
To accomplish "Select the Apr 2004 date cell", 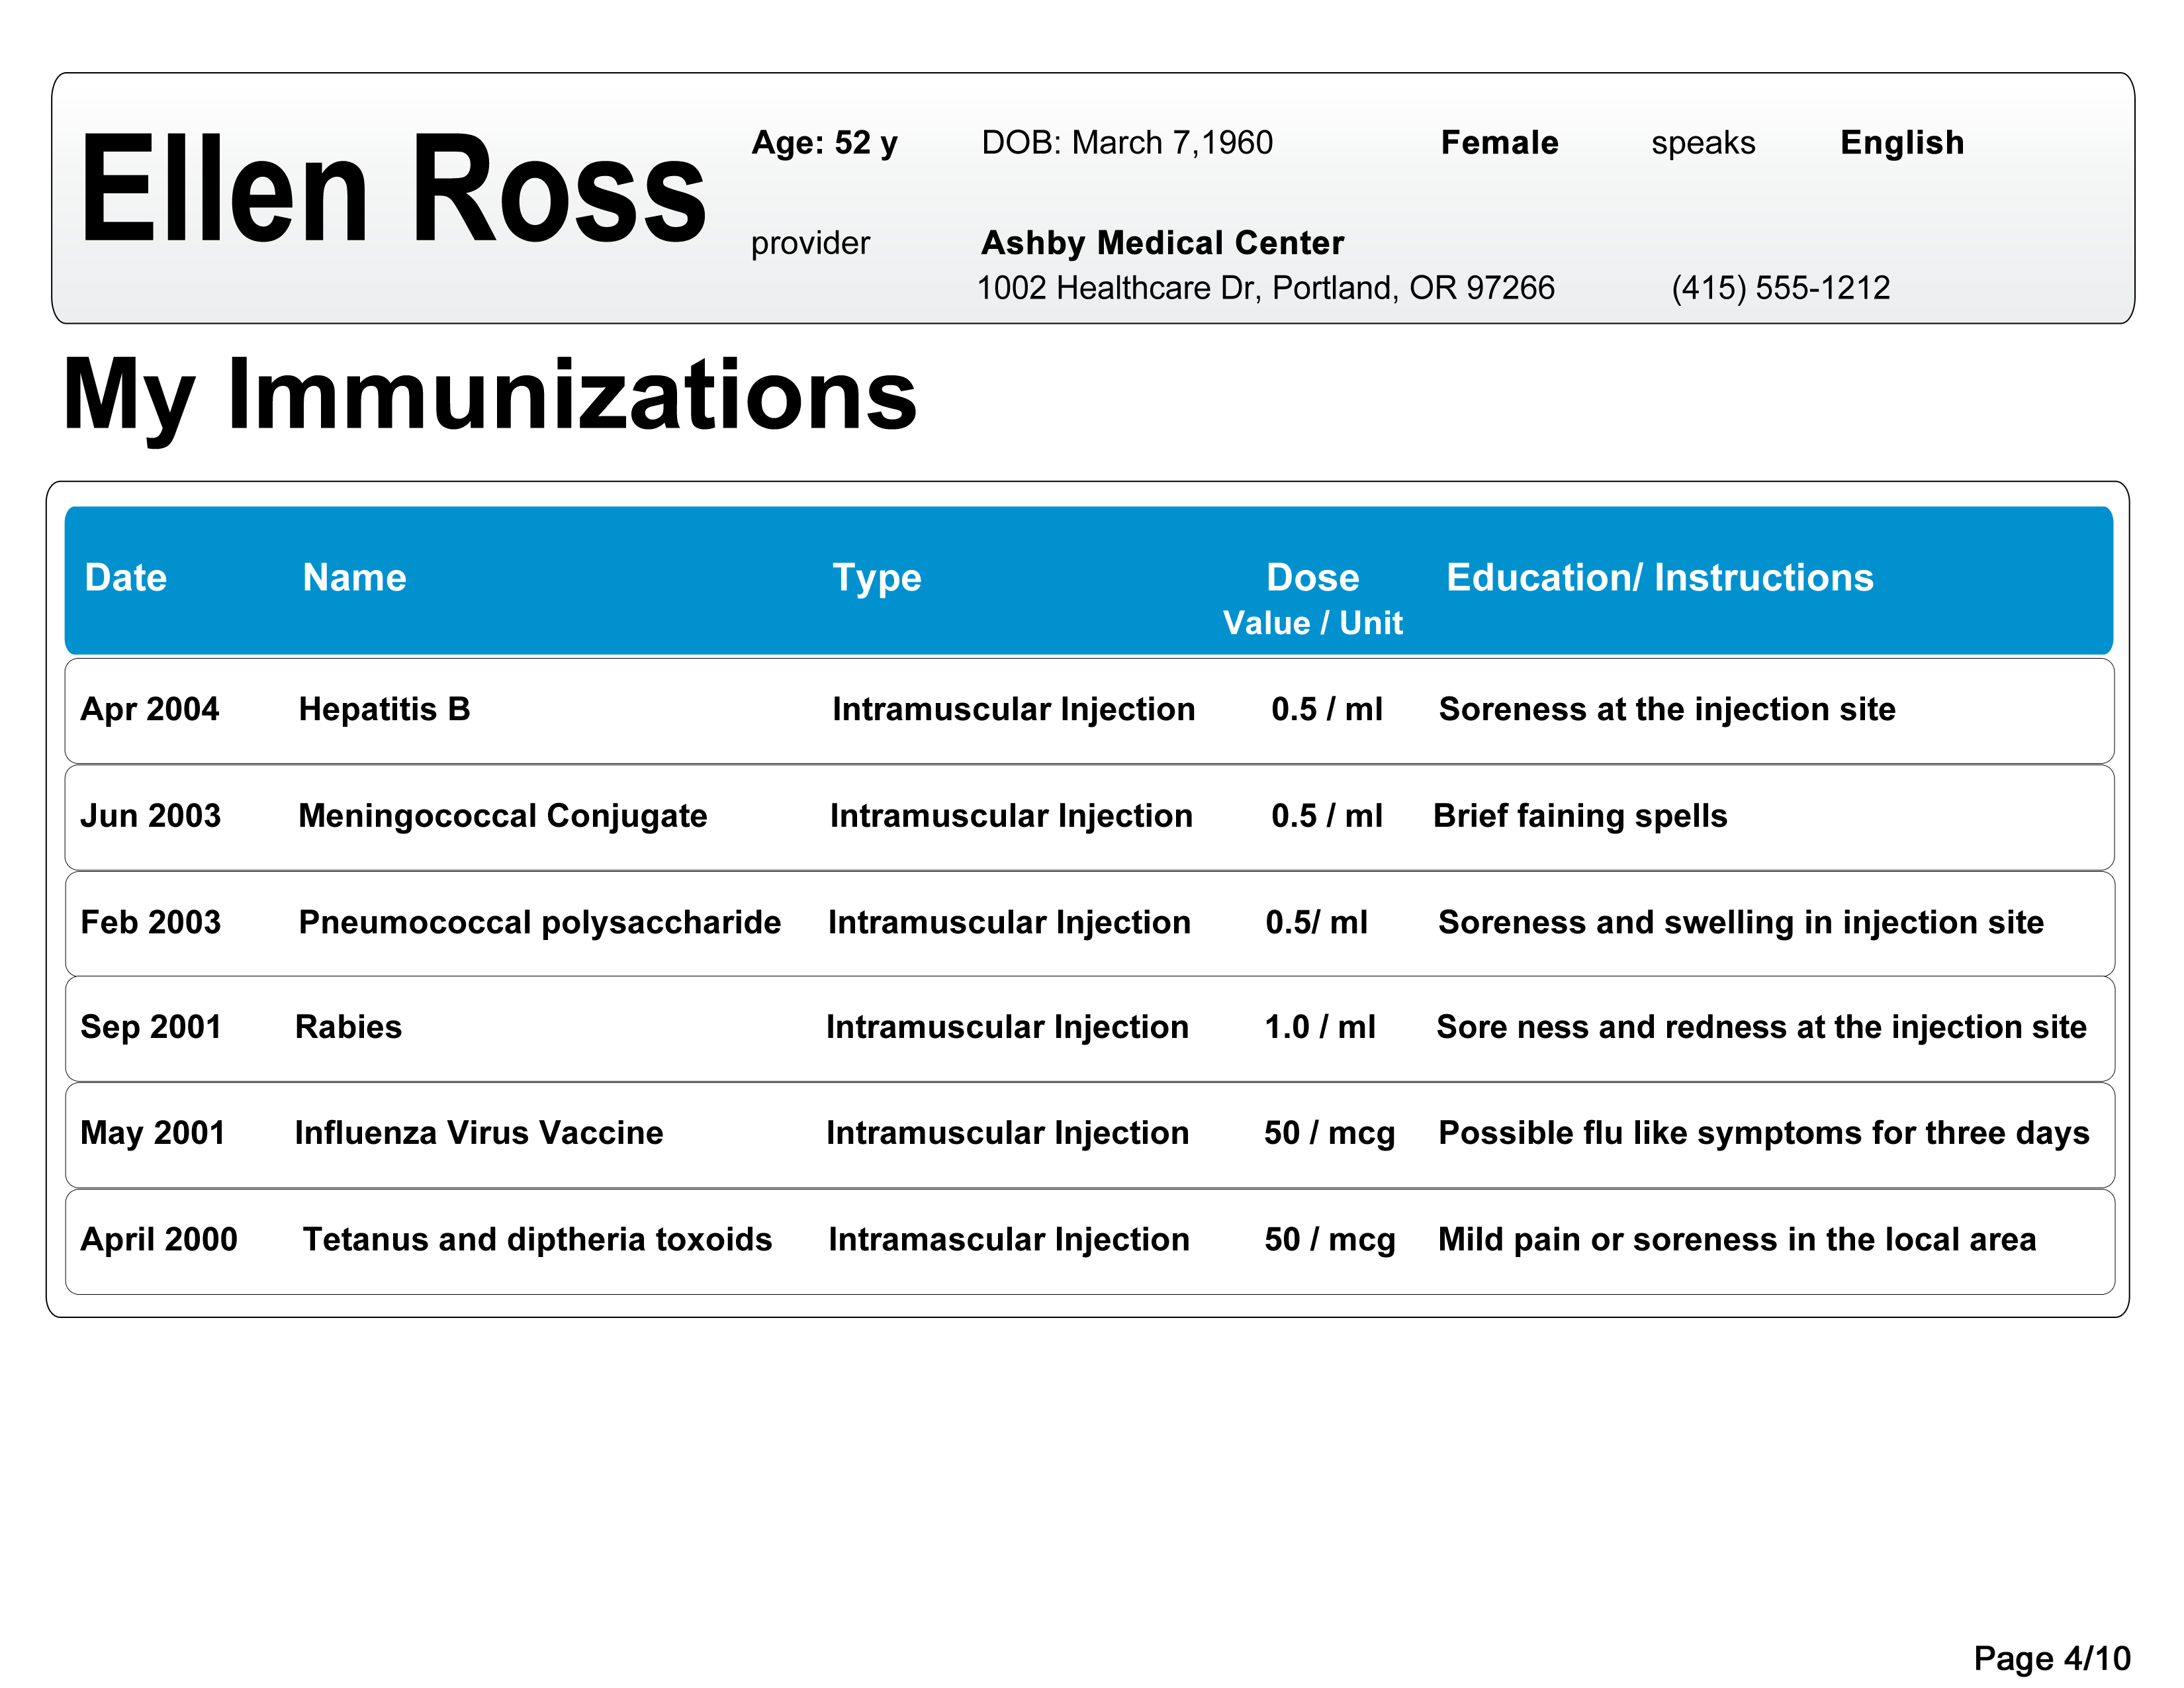I will (x=150, y=709).
